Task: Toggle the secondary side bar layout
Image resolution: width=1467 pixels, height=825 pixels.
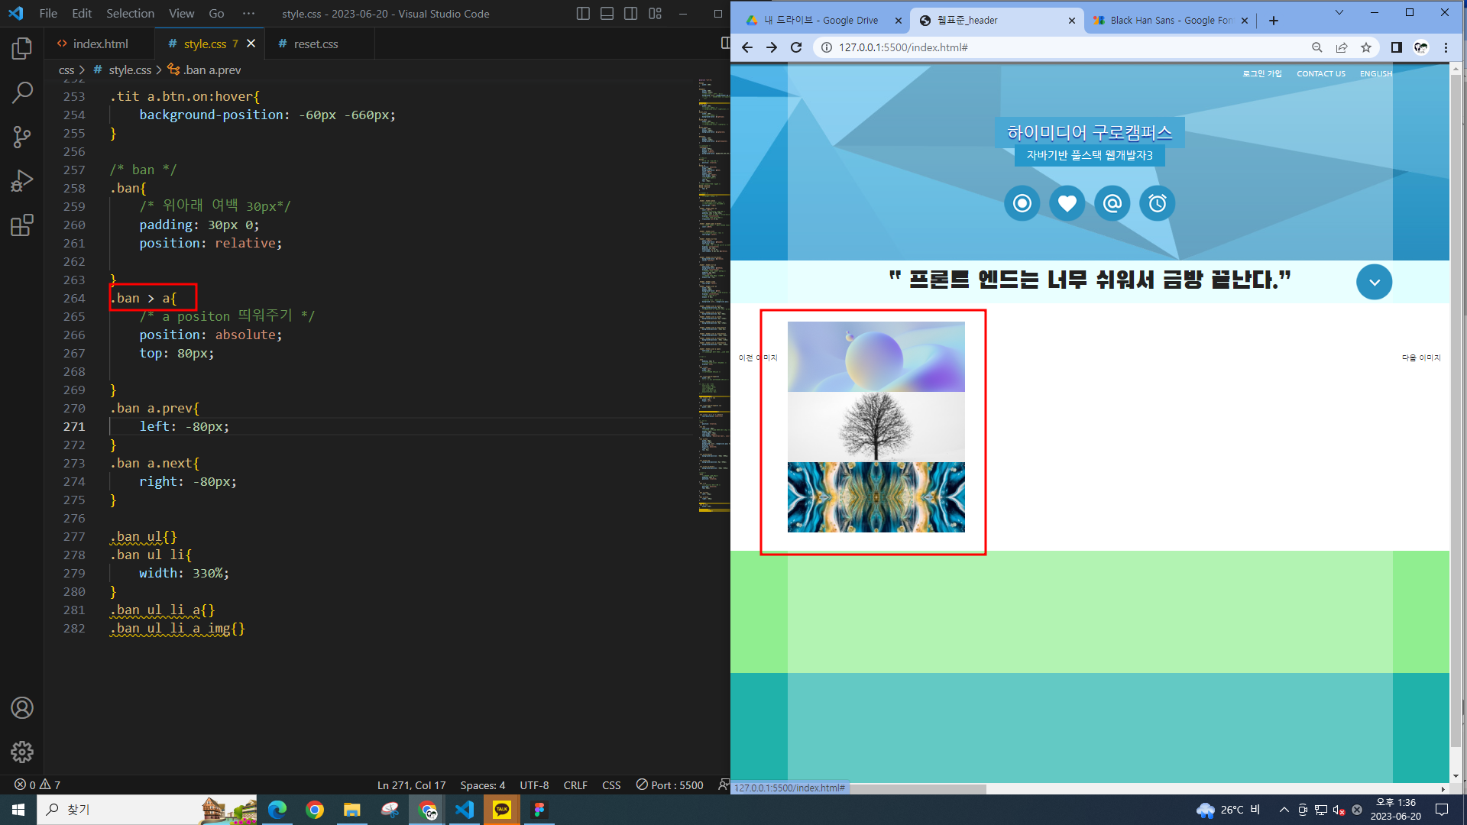Action: [x=630, y=14]
